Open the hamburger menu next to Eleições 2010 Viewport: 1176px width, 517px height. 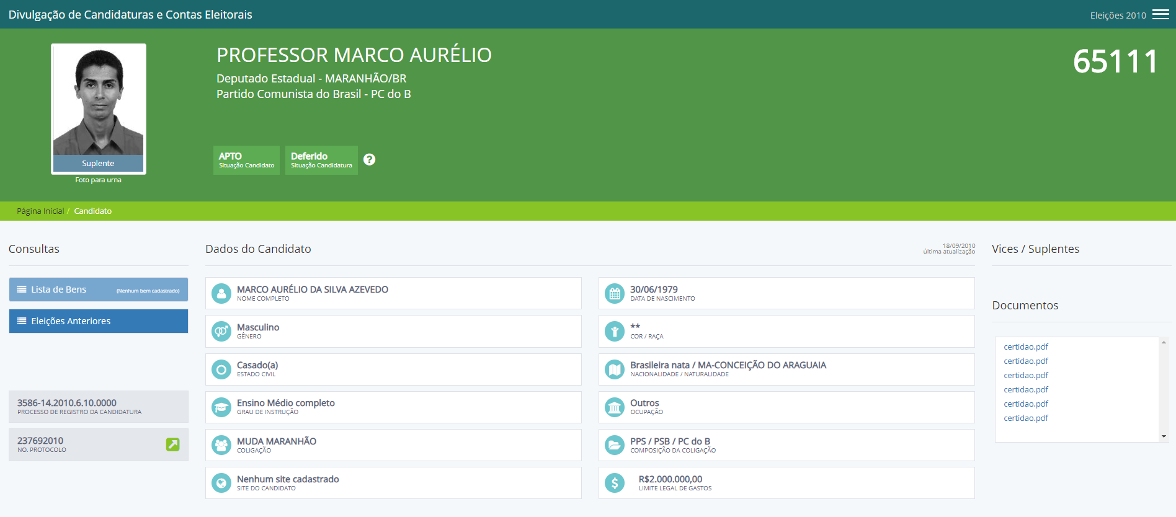(x=1160, y=15)
